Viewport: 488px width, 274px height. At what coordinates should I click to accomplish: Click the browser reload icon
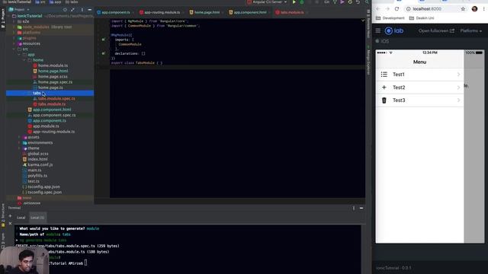[396, 9]
